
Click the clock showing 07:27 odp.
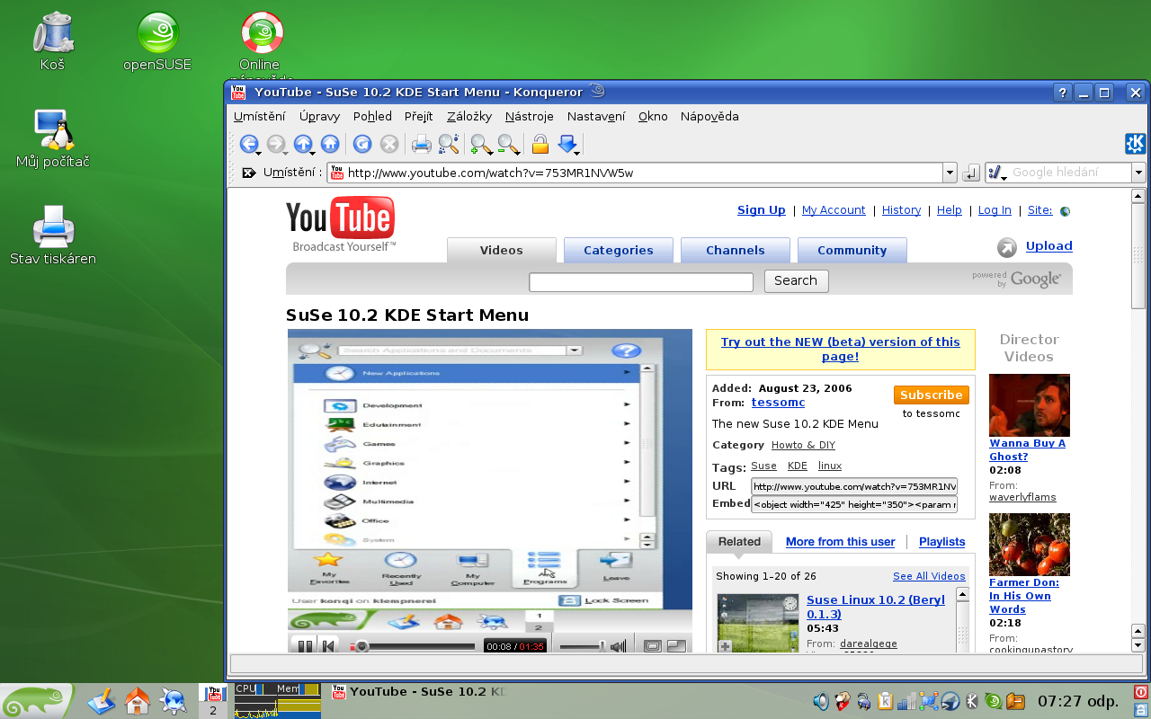tap(1077, 701)
